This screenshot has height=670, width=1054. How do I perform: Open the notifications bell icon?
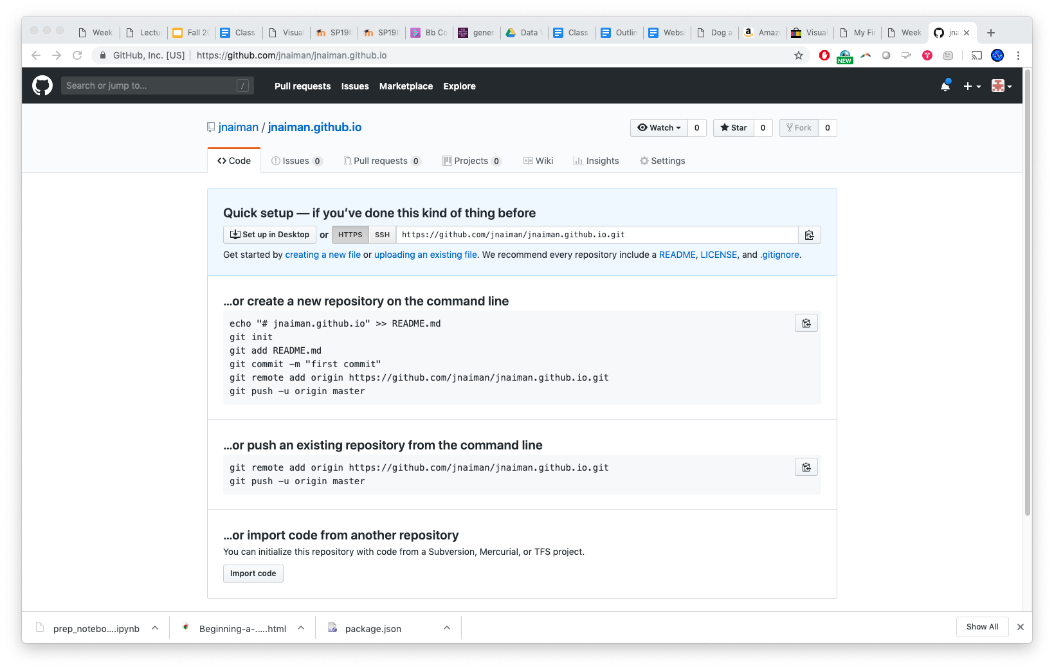click(x=945, y=86)
